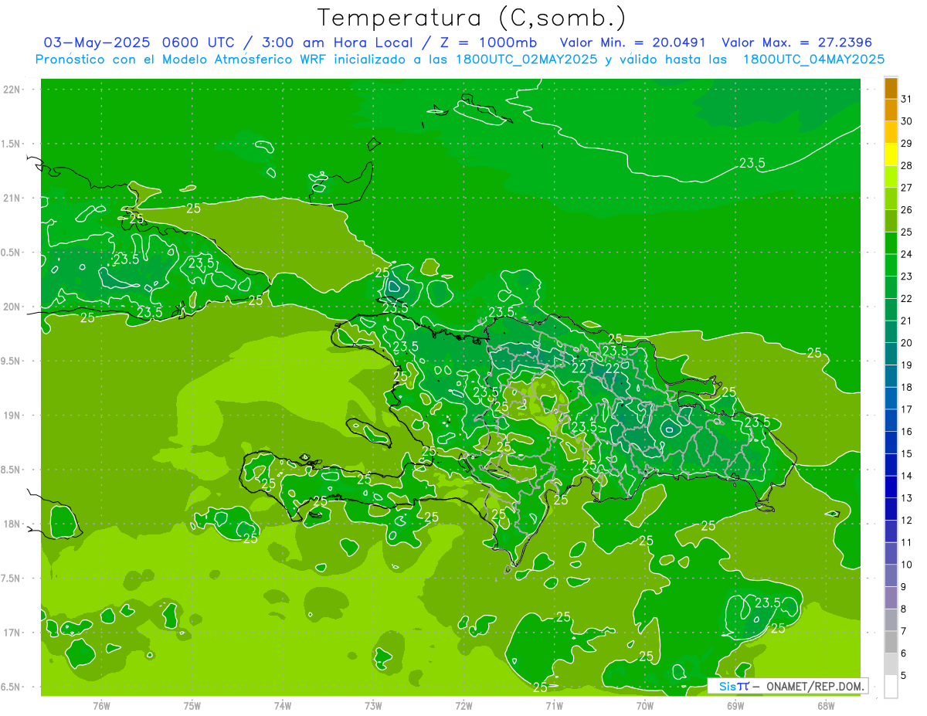Click the 20N latitude axis label
Screen dimensions: 927x716
pos(12,307)
